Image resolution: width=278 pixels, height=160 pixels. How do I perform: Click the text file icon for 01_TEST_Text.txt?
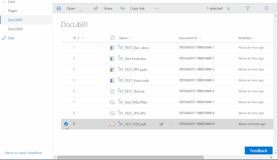pos(112,92)
